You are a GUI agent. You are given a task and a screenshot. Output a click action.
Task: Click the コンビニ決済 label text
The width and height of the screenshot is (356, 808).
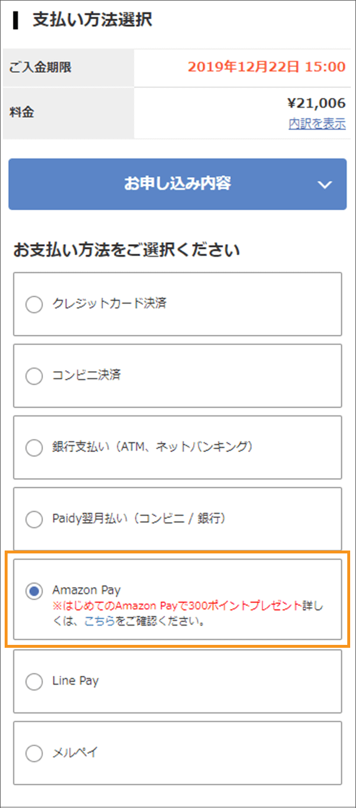(86, 375)
